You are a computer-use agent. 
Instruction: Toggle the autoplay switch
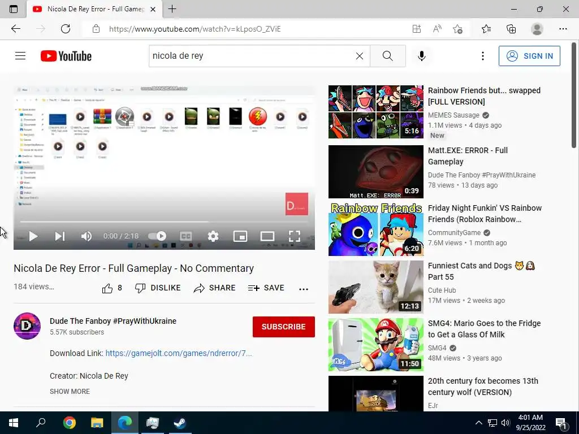click(157, 236)
